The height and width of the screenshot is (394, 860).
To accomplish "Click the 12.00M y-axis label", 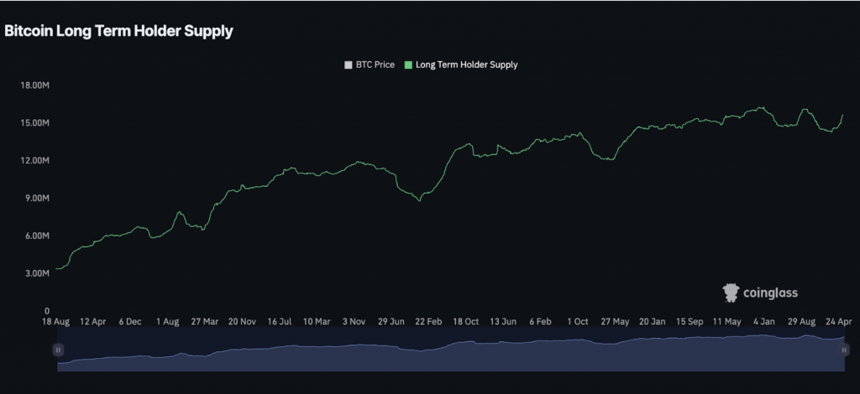I will pyautogui.click(x=36, y=160).
